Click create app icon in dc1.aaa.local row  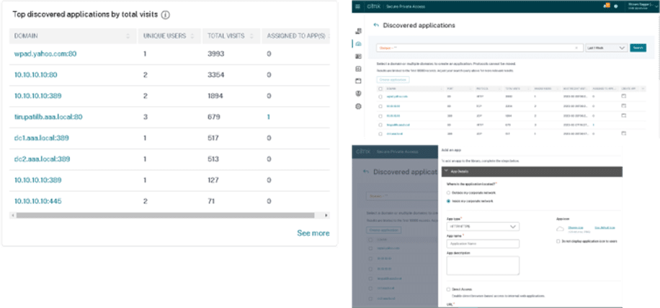[624, 133]
